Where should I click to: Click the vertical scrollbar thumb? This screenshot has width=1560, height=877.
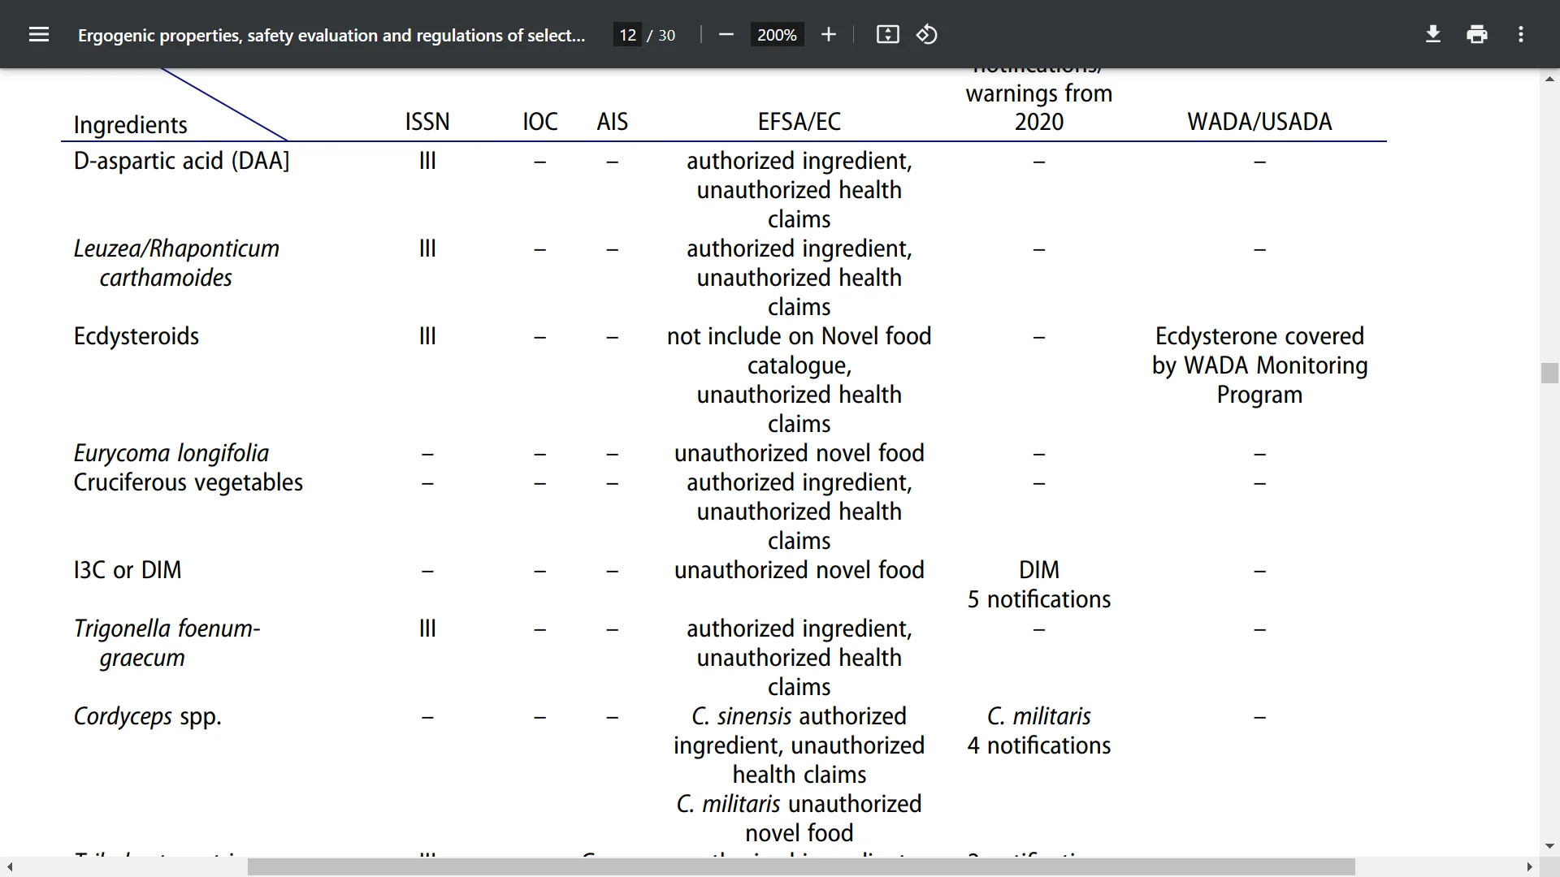[1549, 373]
